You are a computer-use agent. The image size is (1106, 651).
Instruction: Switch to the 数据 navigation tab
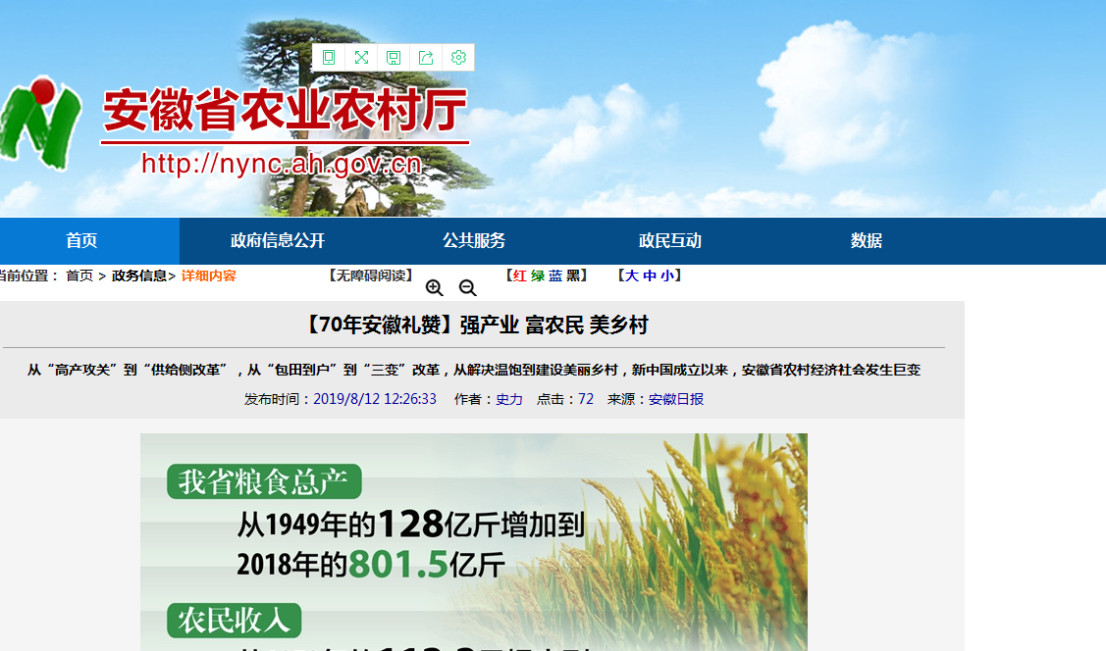pos(867,241)
